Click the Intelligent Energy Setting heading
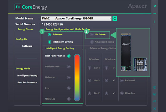The height and width of the screenshot is (112, 166). point(60,48)
